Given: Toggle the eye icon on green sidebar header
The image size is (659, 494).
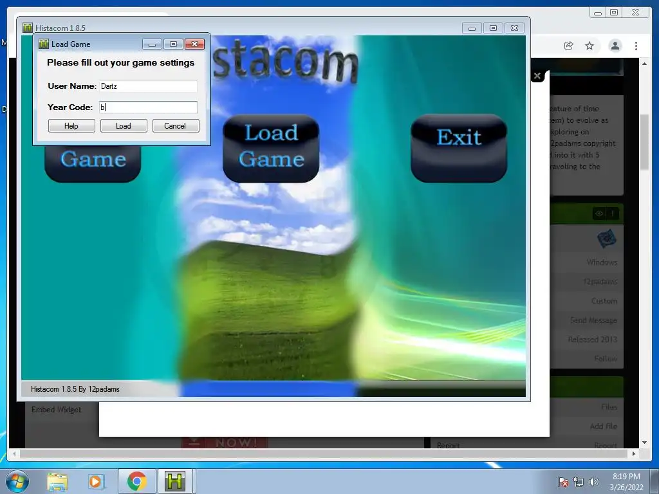Looking at the screenshot, I should [599, 214].
